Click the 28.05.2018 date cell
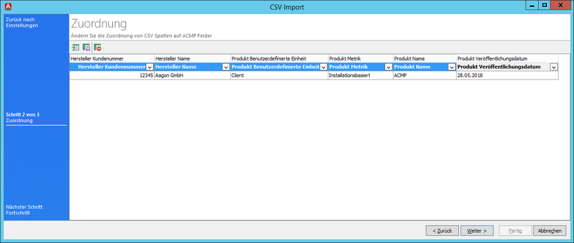574x243 pixels. 506,75
